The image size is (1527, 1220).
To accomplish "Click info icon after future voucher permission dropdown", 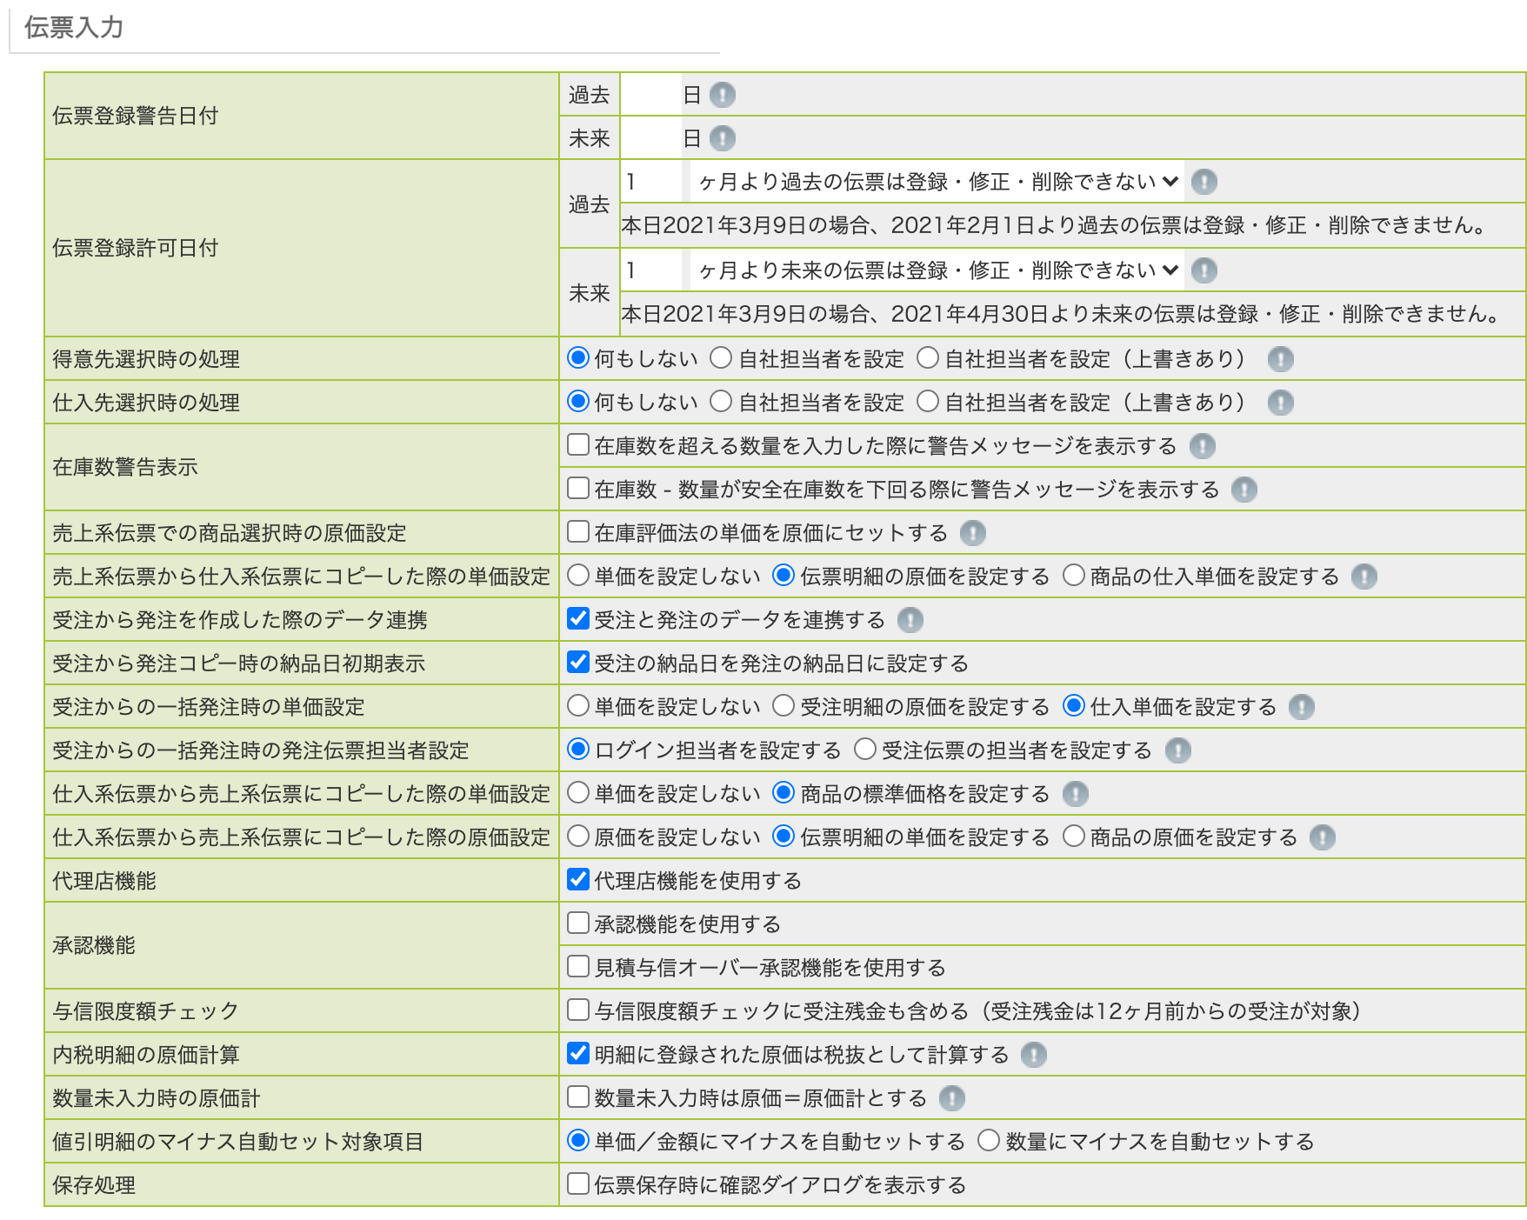I will pyautogui.click(x=1204, y=270).
